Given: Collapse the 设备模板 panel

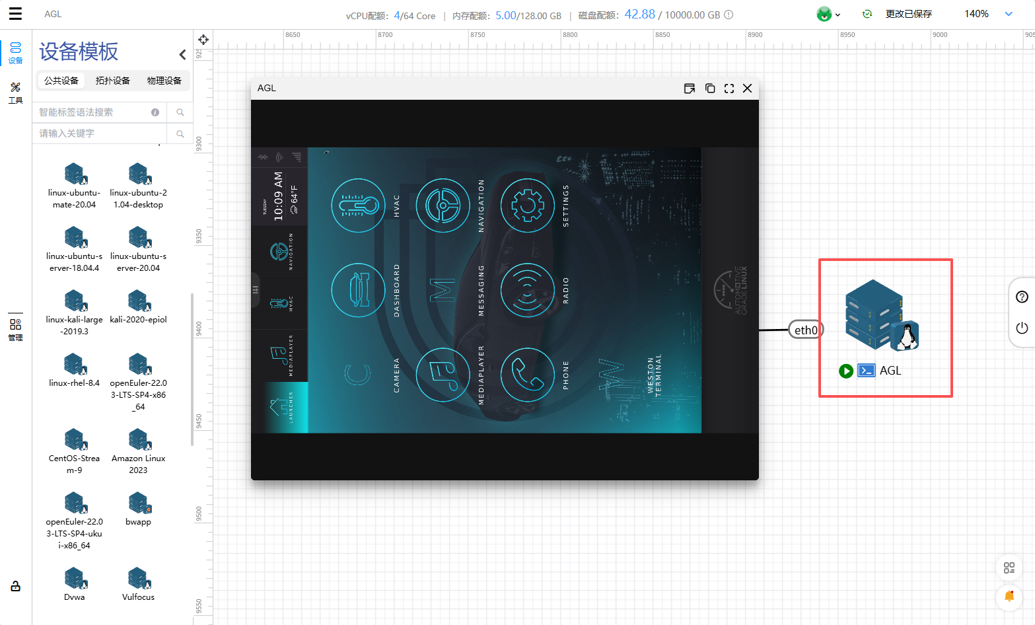Looking at the screenshot, I should pos(182,54).
